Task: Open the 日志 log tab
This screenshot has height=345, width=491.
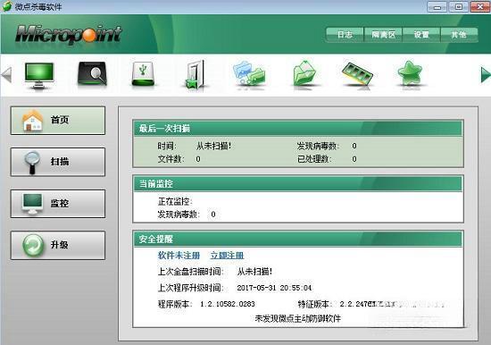Action: [x=345, y=35]
